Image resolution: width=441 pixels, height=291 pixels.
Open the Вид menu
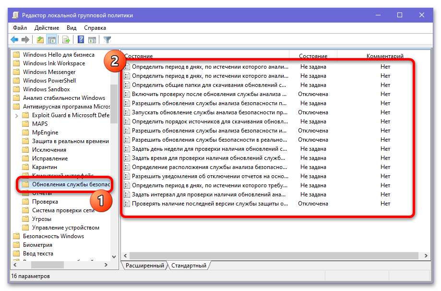click(x=72, y=28)
